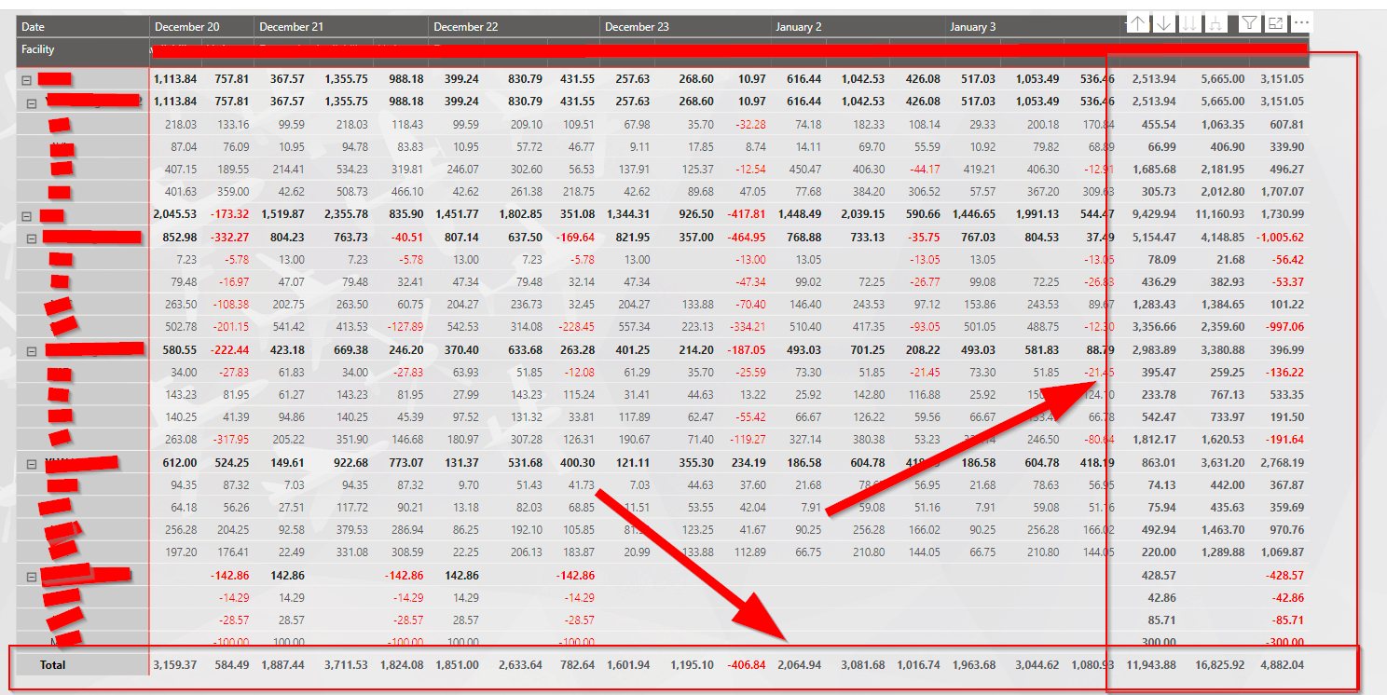Collapse the group row showing 2,045.53
1387x695 pixels.
[26, 216]
